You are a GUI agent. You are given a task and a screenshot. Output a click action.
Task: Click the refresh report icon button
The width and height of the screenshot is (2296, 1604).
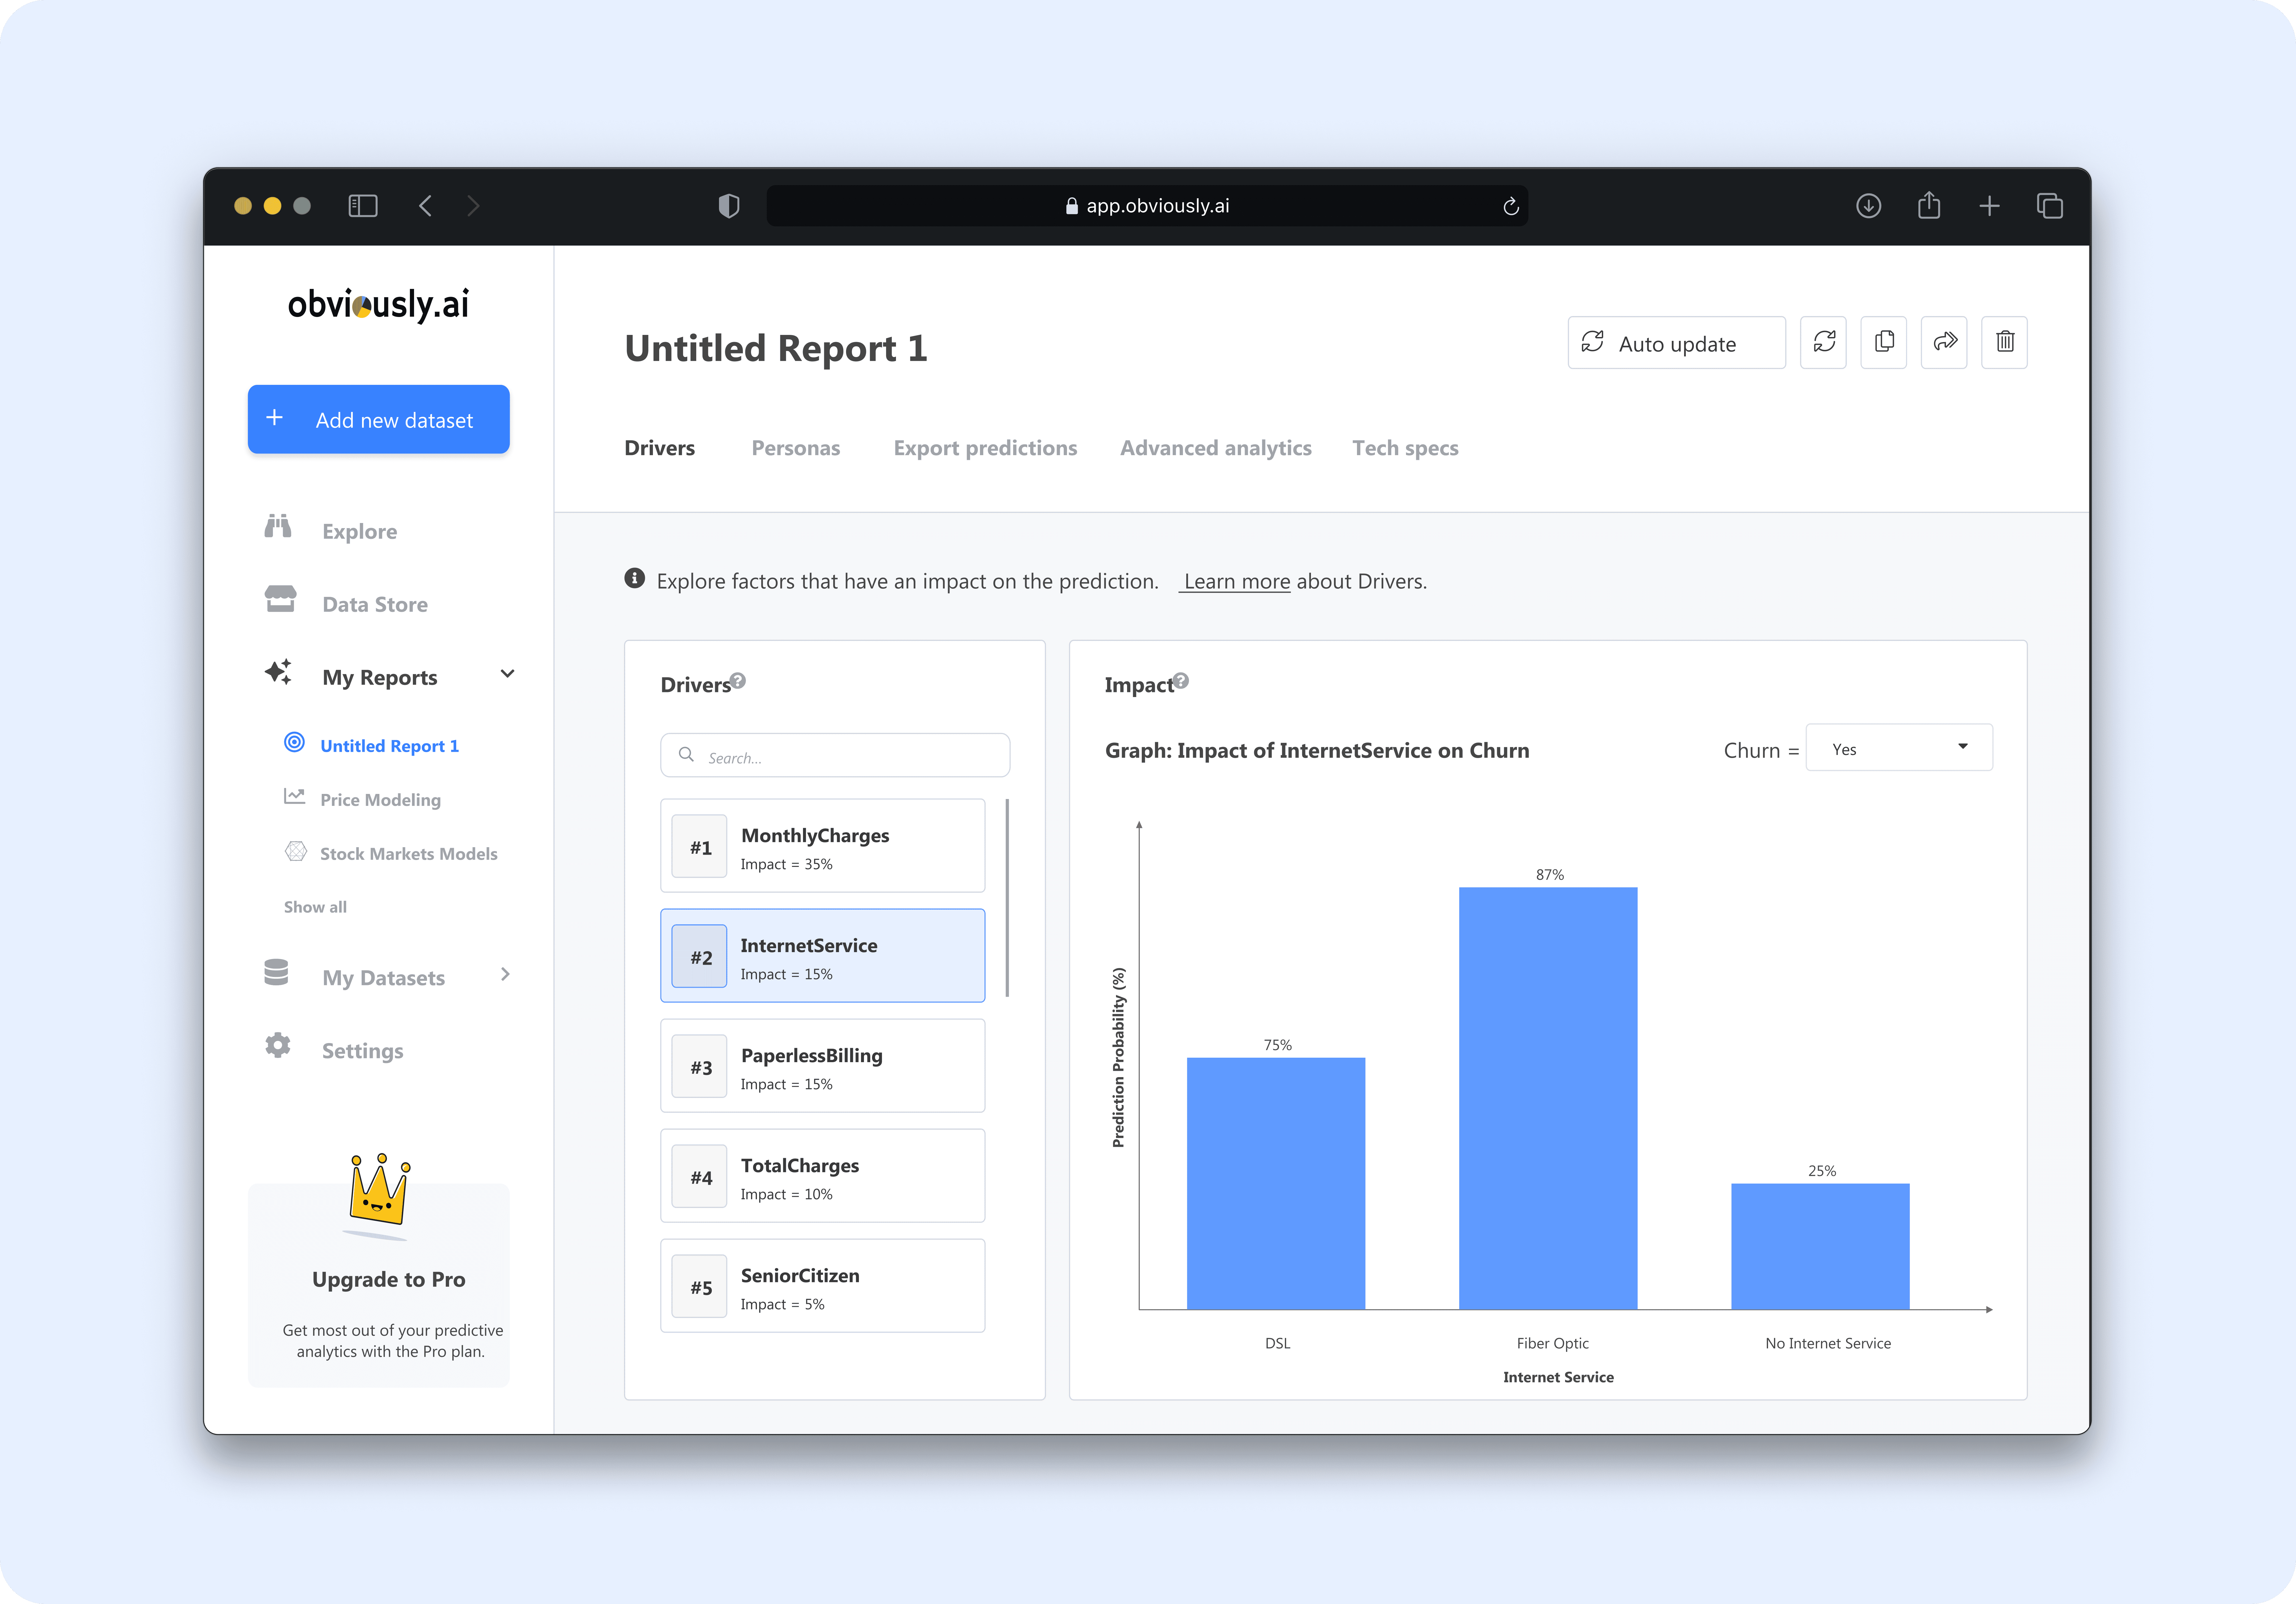click(1823, 342)
